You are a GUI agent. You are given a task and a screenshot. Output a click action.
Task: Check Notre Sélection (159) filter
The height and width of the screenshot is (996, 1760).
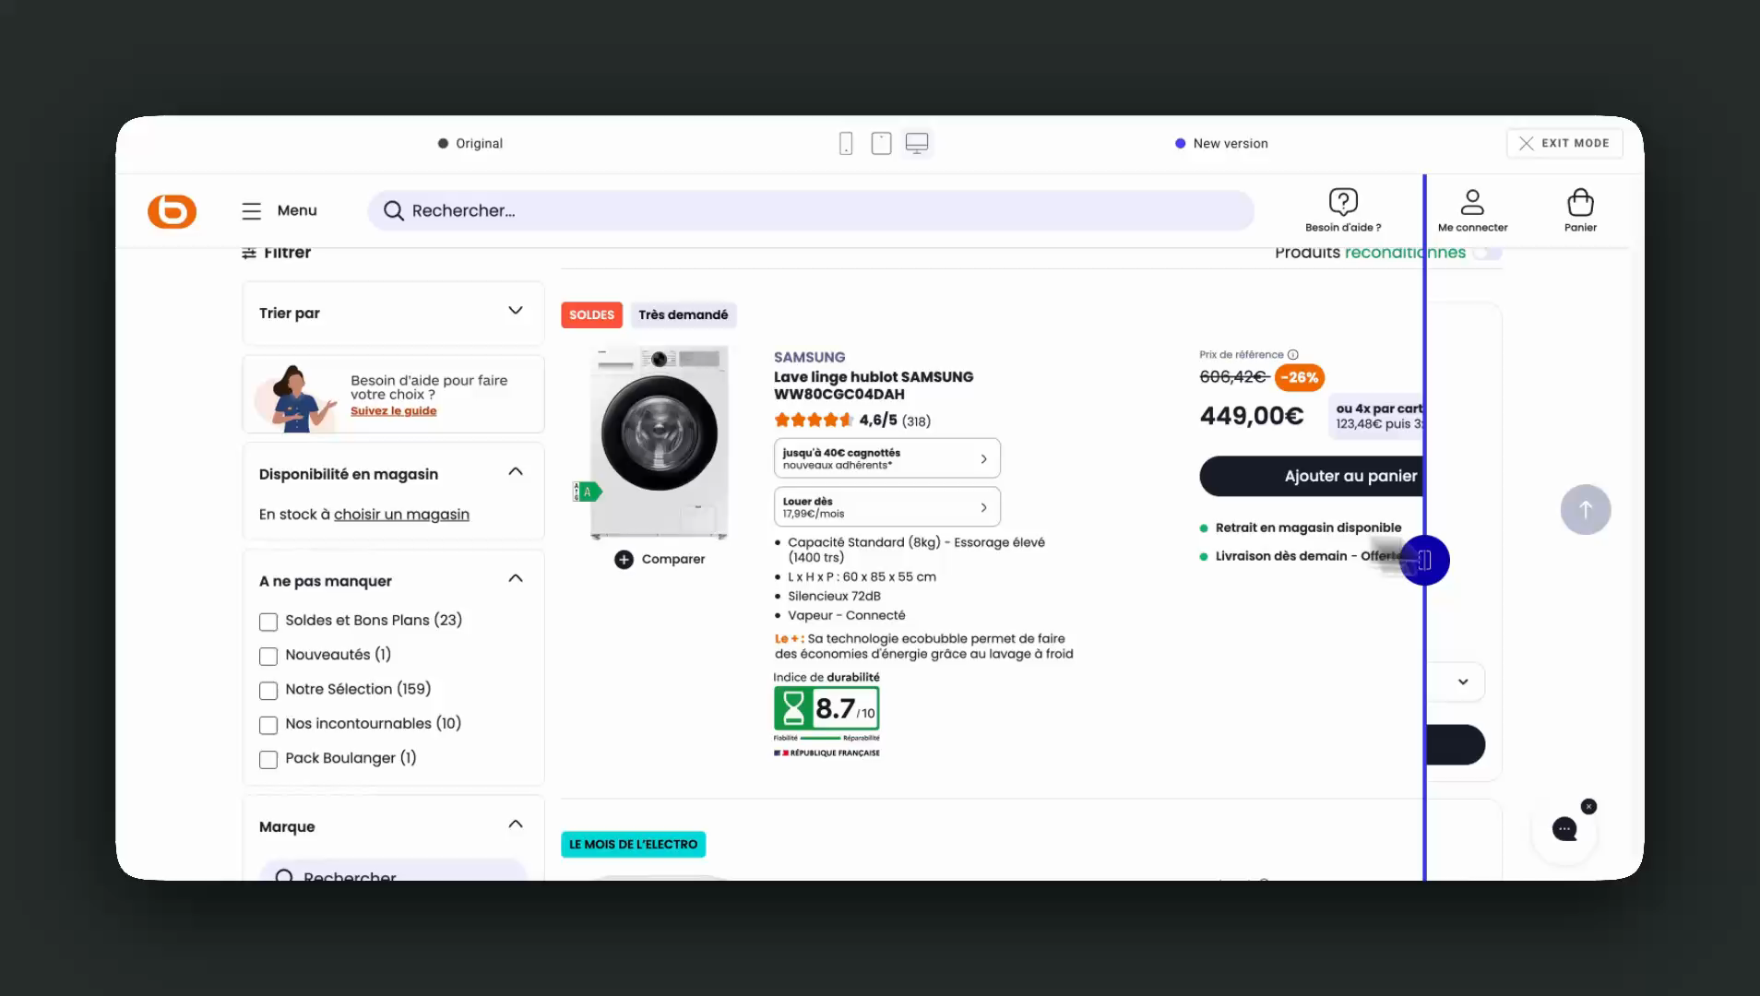pos(268,691)
